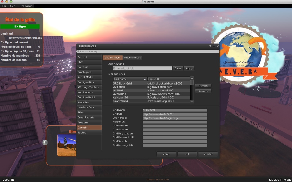This screenshot has height=182, width=292.
Task: Select the Crash Reports section
Action: tap(89, 117)
